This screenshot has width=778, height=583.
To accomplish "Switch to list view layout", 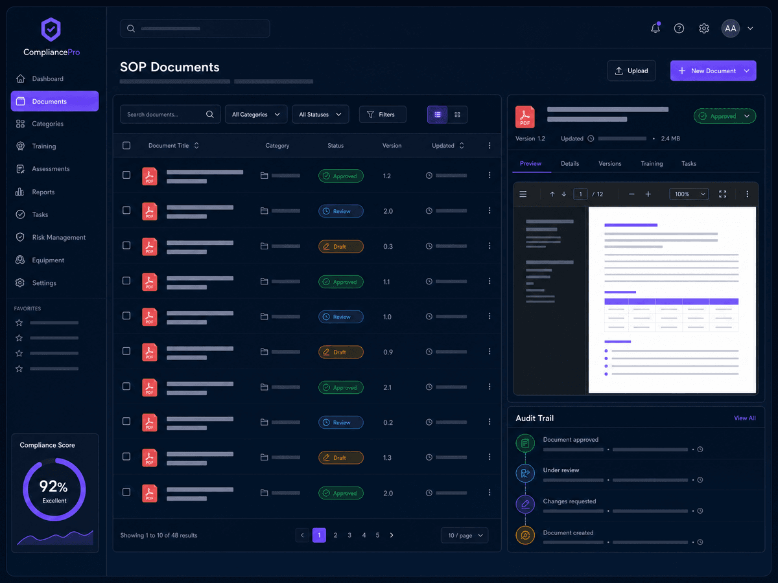I will (438, 115).
